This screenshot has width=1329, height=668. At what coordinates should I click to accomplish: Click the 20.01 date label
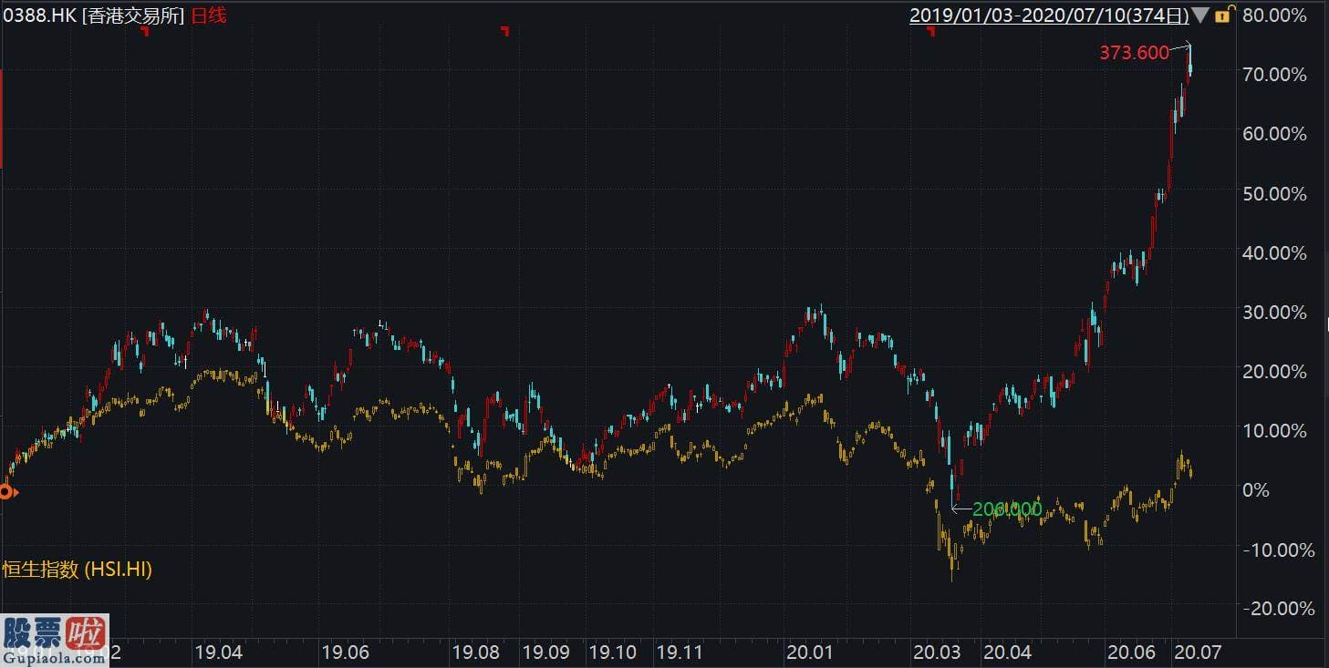tap(810, 653)
